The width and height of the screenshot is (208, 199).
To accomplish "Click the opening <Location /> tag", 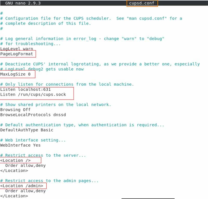I will (x=15, y=161).
